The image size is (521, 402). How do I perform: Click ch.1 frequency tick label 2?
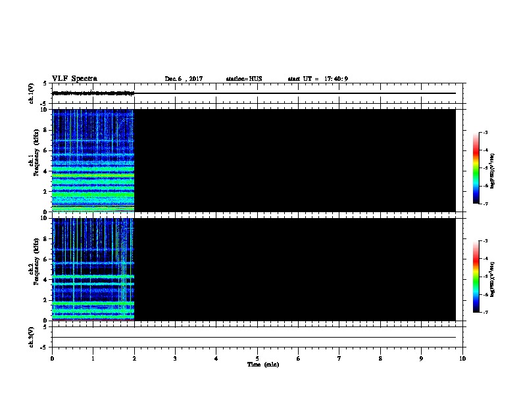(x=45, y=191)
